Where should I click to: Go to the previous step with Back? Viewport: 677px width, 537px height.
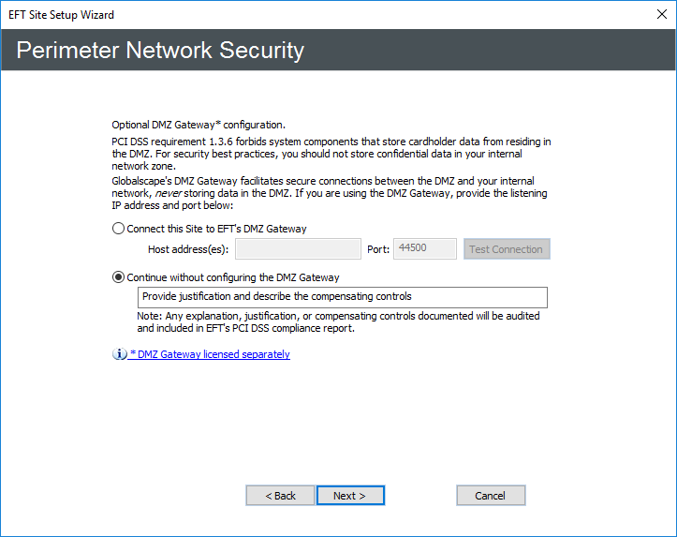pos(280,496)
